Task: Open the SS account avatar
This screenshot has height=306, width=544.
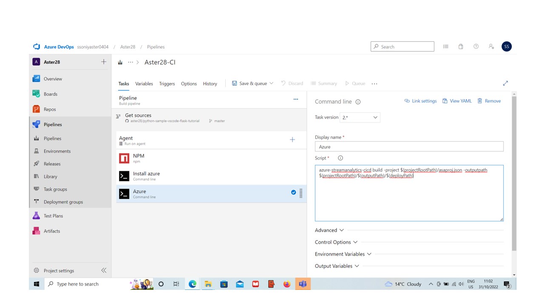Action: [x=506, y=47]
